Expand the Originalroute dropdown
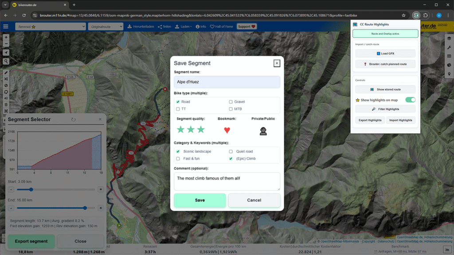 tap(106, 27)
